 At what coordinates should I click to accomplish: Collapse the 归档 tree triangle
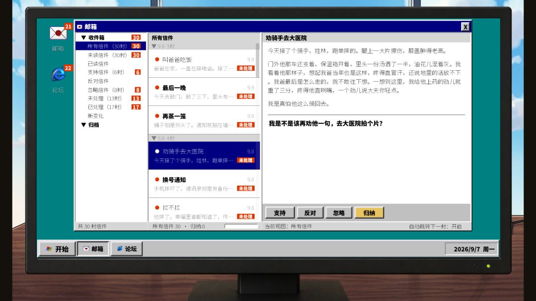click(83, 125)
